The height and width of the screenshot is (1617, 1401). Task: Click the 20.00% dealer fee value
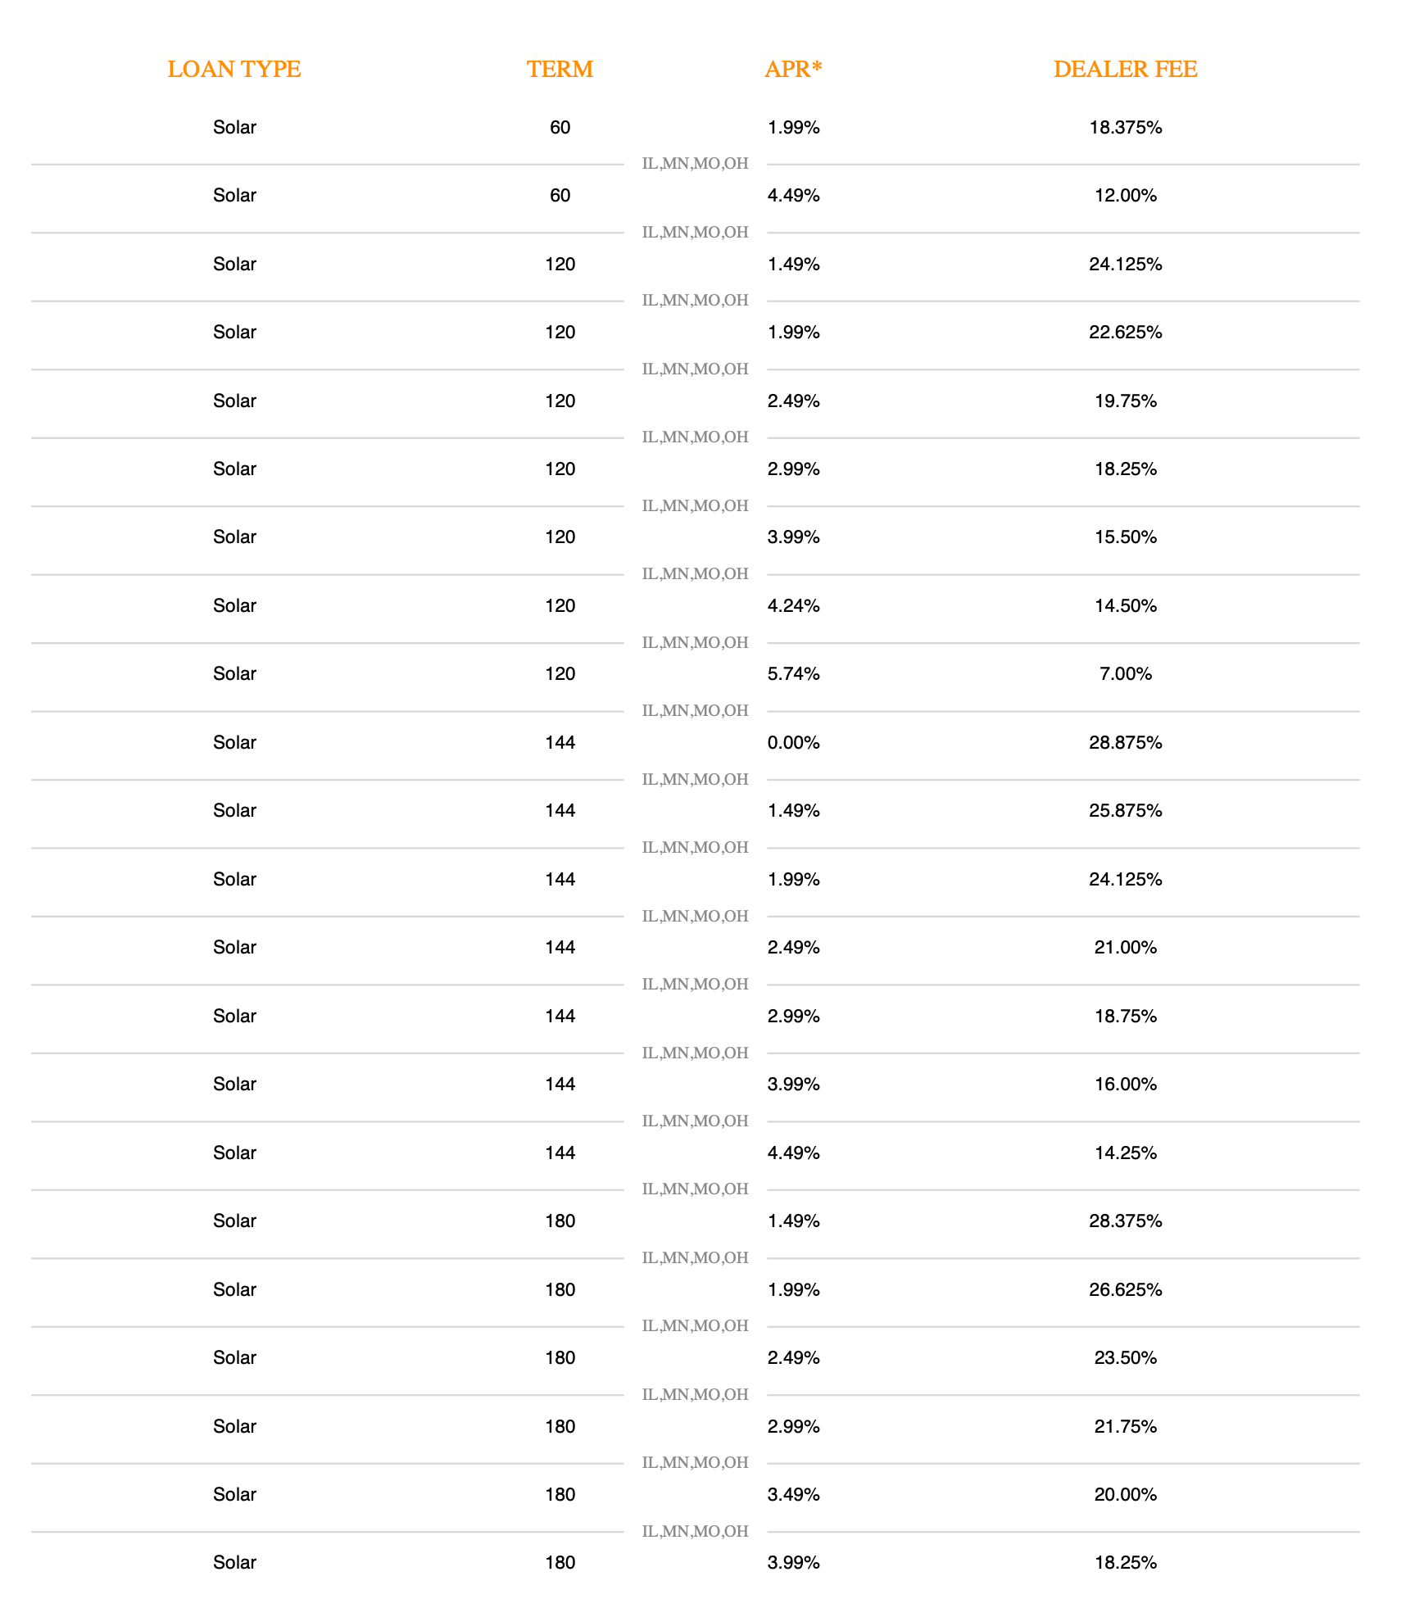pos(1125,1495)
